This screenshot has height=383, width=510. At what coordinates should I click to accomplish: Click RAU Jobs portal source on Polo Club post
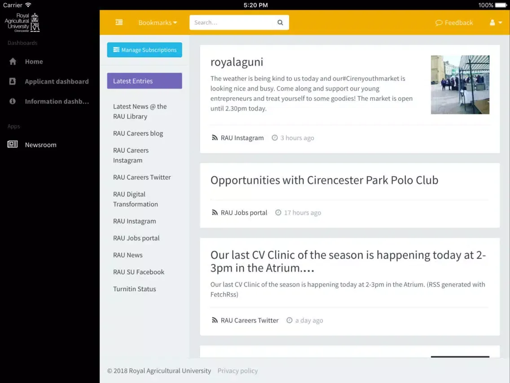click(x=244, y=213)
